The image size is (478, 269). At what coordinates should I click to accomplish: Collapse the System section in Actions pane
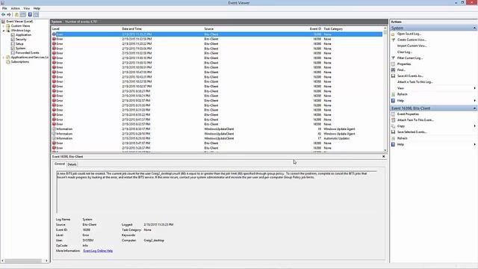(x=475, y=28)
